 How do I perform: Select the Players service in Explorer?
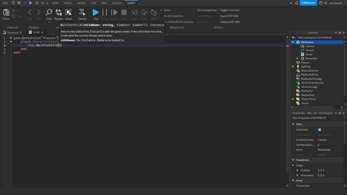coord(305,62)
